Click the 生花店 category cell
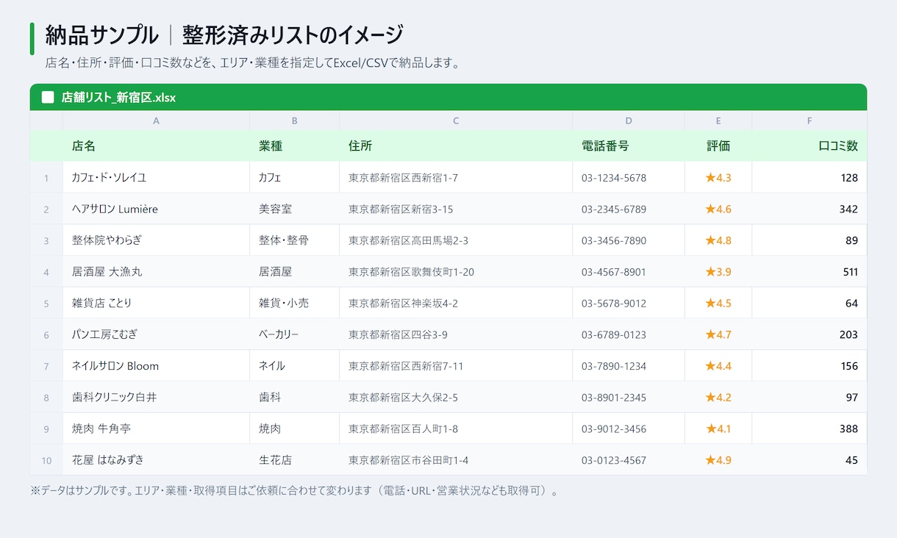Image resolution: width=897 pixels, height=538 pixels. [294, 460]
